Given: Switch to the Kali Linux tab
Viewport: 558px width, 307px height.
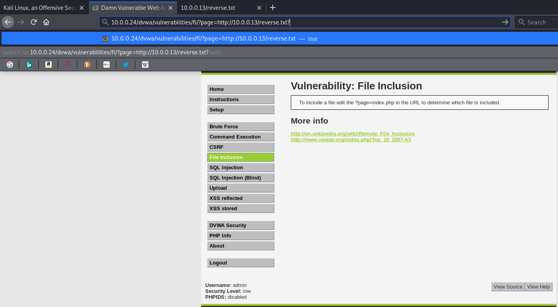Looking at the screenshot, I should (x=39, y=7).
